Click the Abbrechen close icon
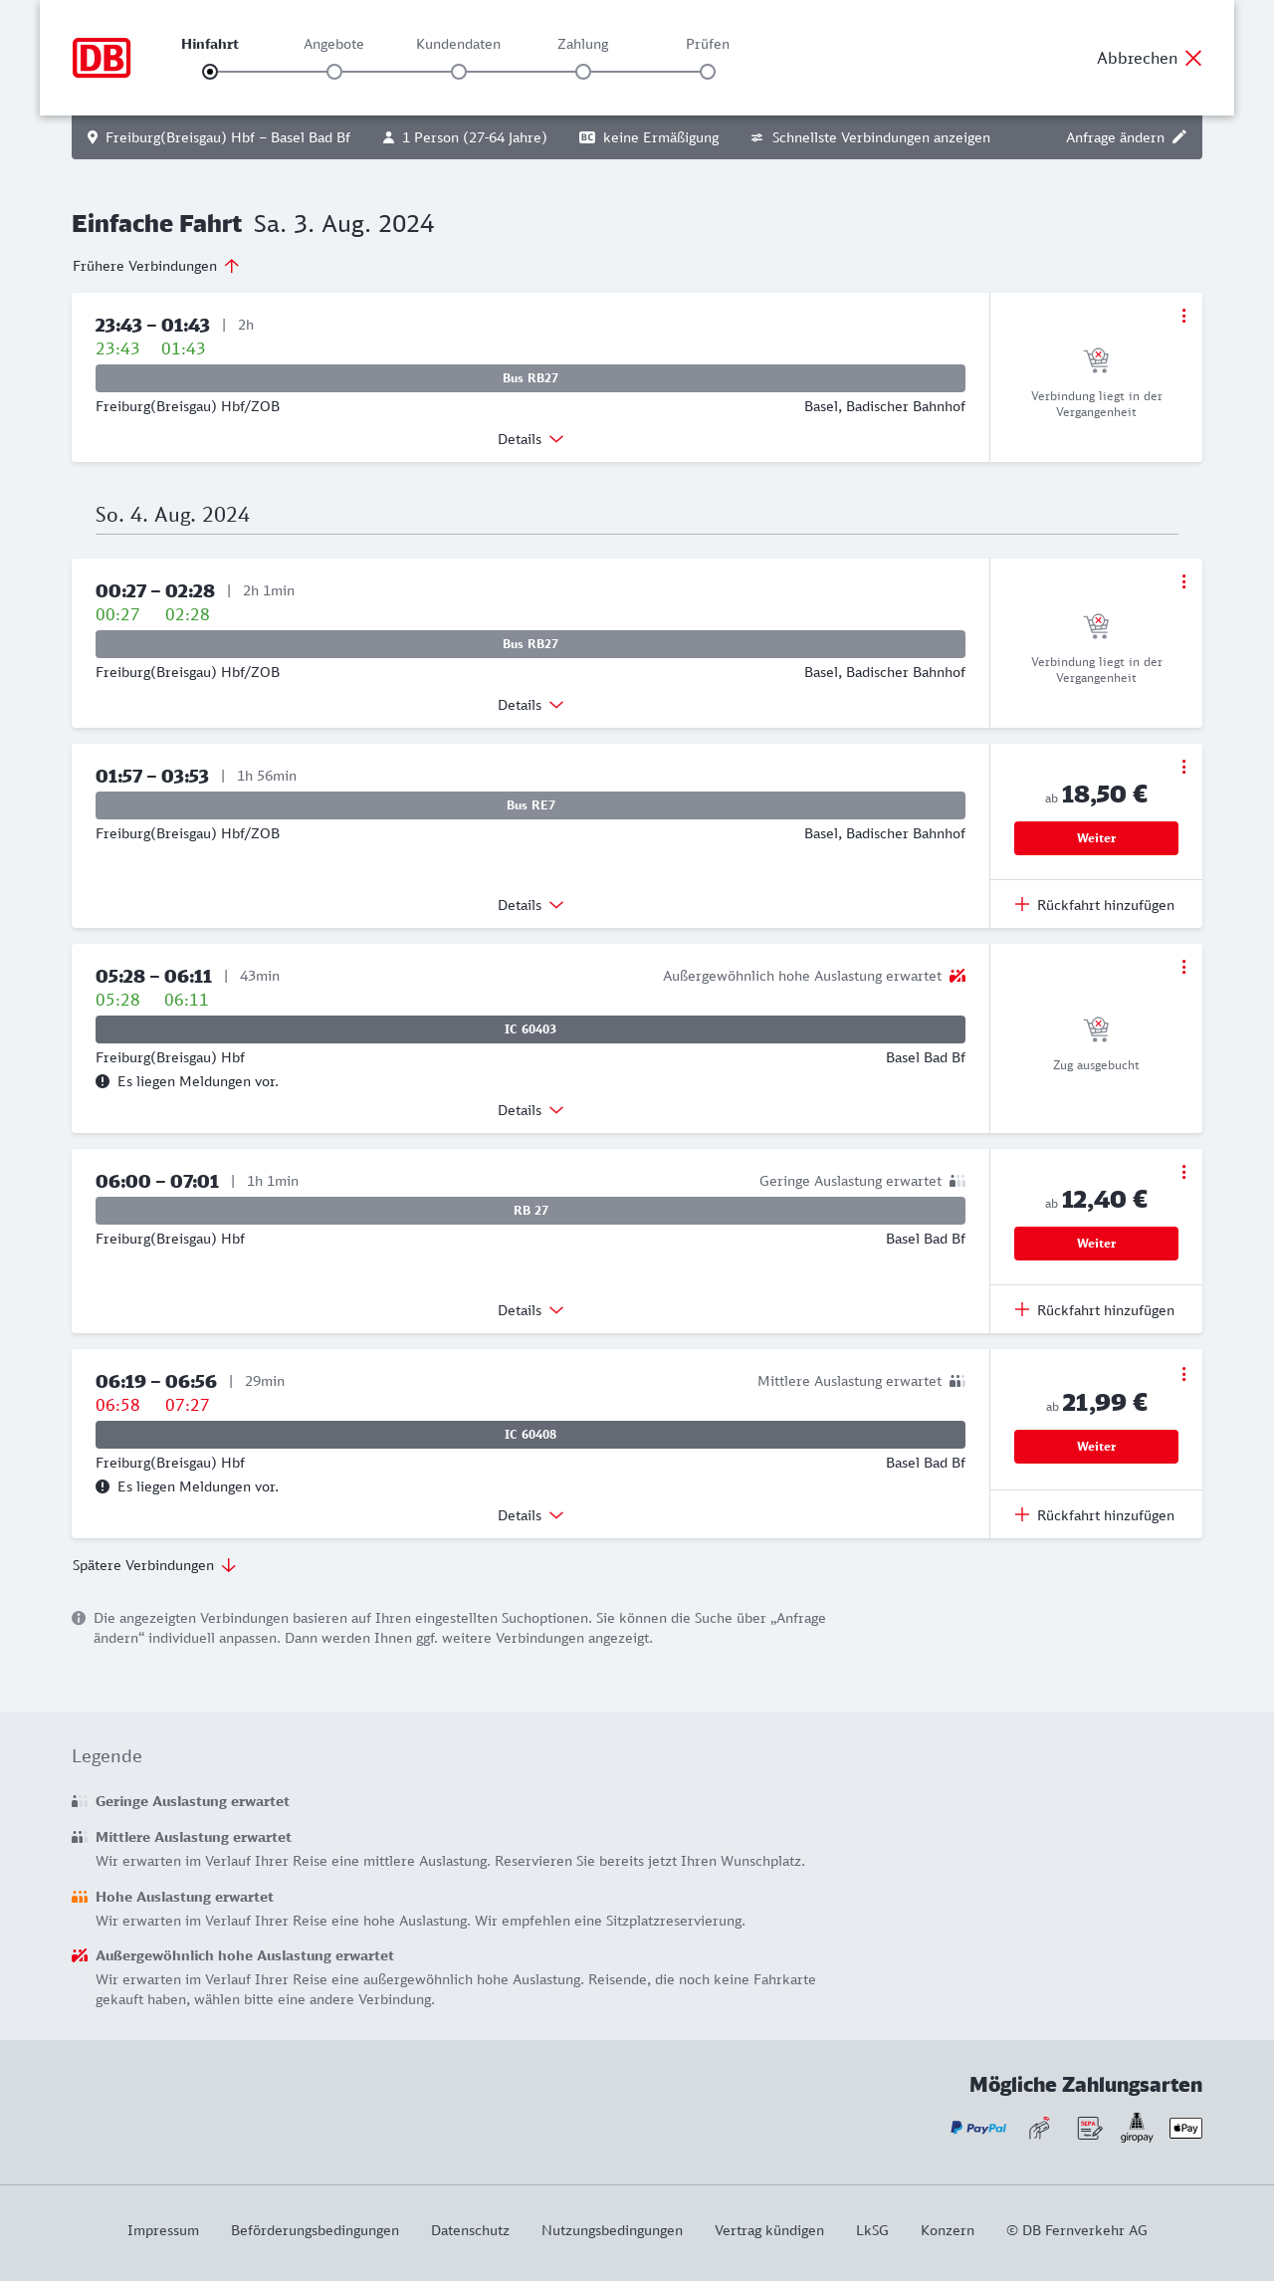 [1193, 58]
